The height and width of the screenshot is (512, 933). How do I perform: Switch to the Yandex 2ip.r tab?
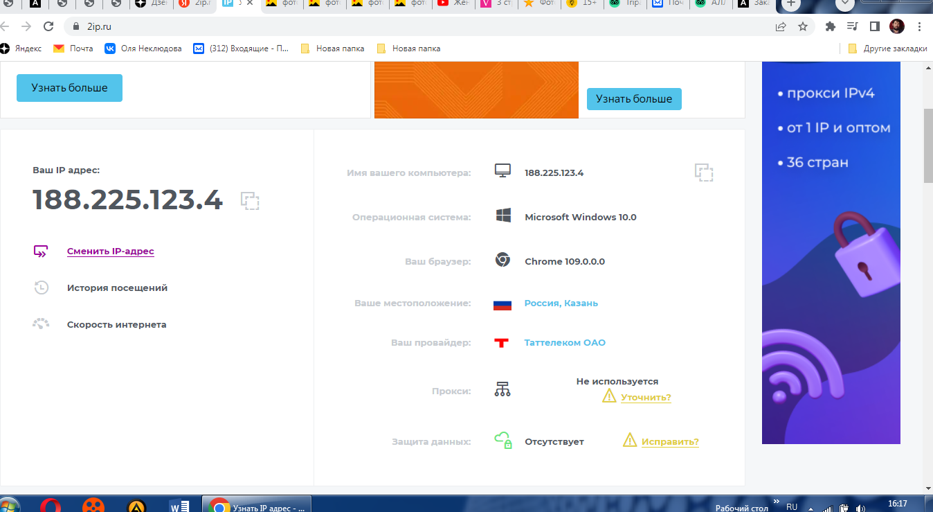[x=194, y=3]
